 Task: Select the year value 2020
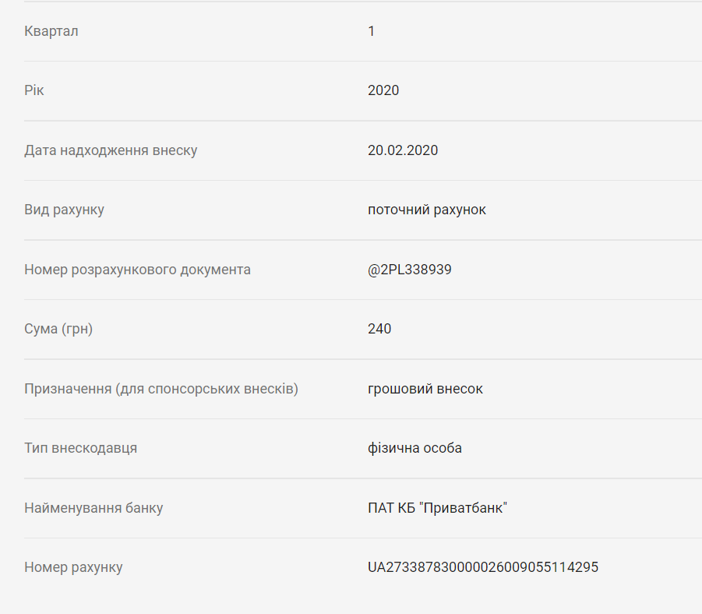point(383,90)
